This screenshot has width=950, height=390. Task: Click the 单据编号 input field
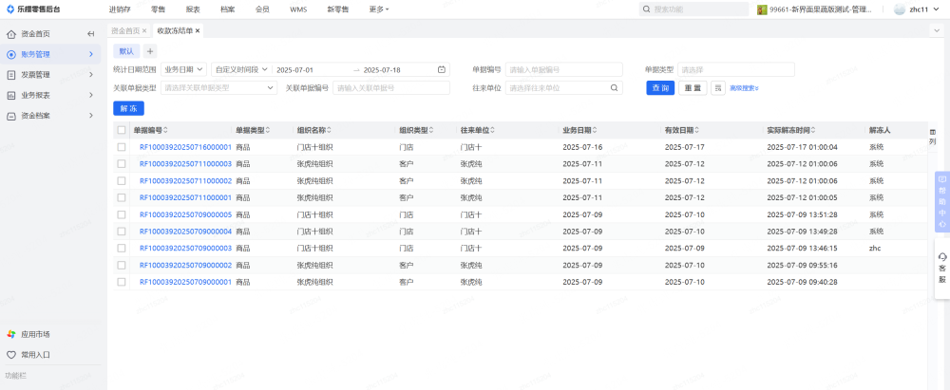tap(563, 69)
